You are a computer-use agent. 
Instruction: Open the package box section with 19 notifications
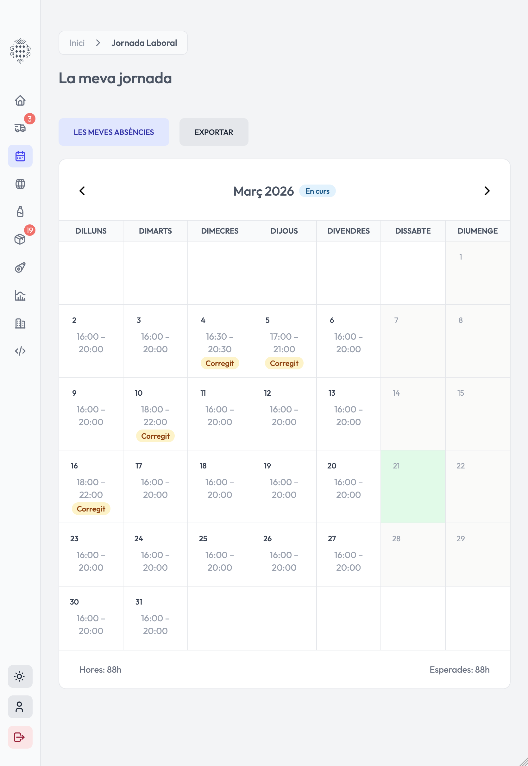click(20, 239)
